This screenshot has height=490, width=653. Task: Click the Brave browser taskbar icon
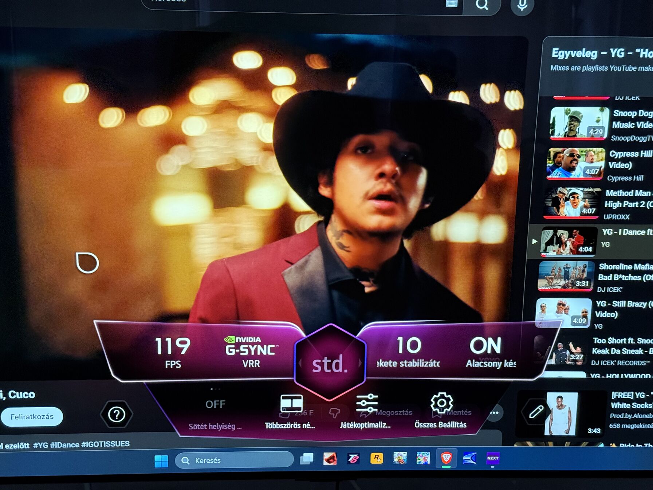coord(447,458)
